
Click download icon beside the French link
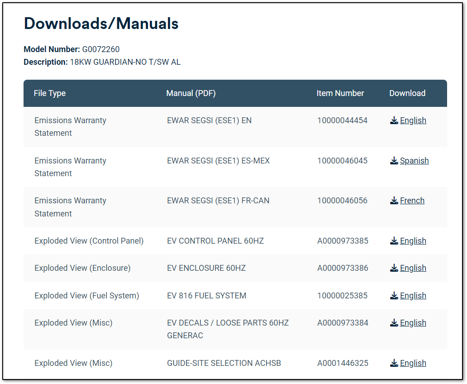point(394,201)
